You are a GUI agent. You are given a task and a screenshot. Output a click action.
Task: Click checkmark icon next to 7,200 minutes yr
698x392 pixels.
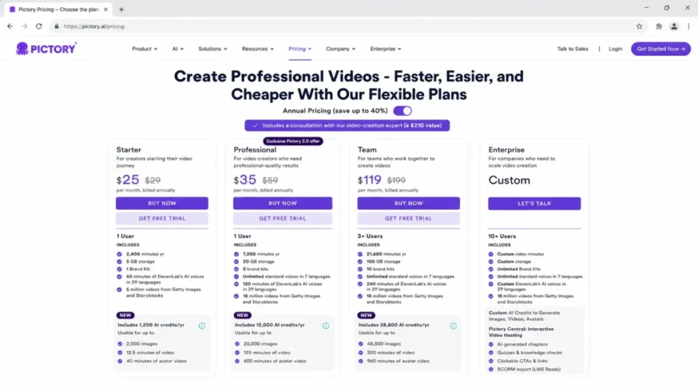coord(237,255)
